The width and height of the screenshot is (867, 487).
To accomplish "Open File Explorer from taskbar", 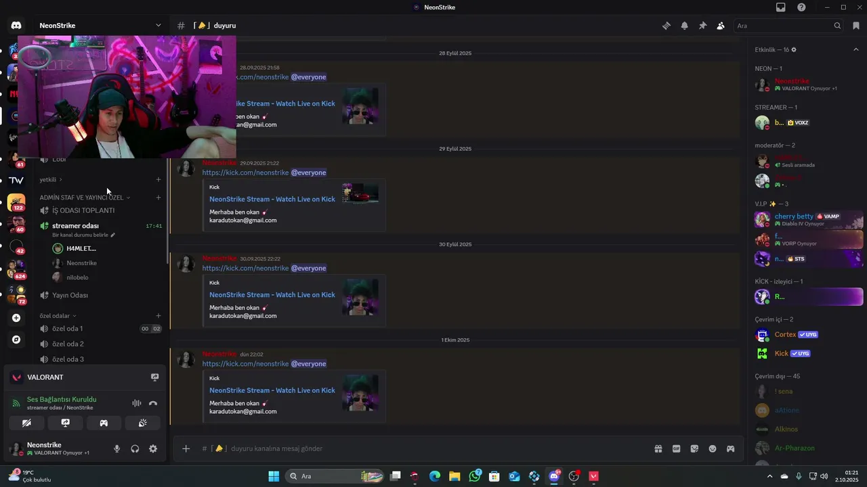I will coord(454,476).
